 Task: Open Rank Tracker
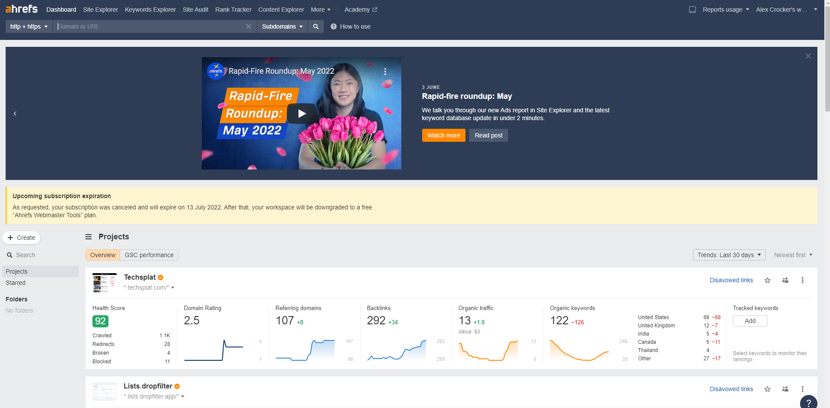click(x=233, y=10)
